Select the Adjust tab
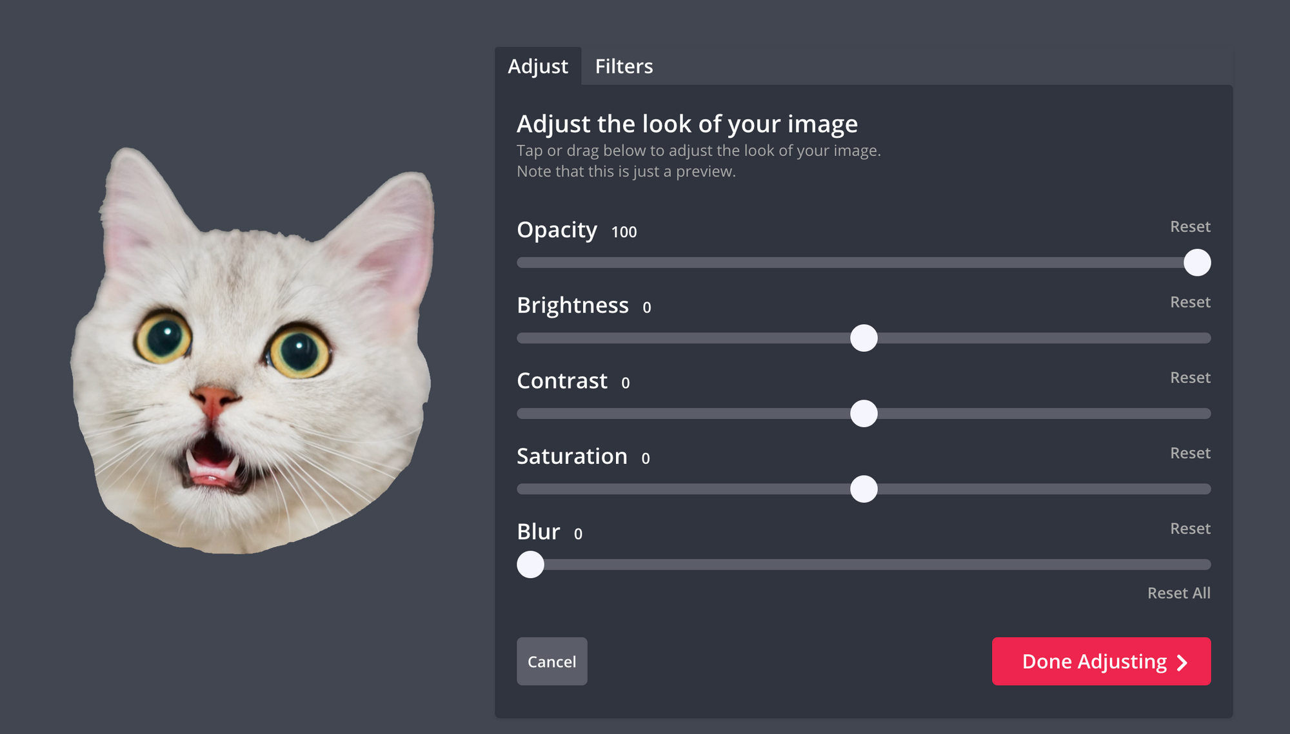The image size is (1290, 734). tap(539, 66)
